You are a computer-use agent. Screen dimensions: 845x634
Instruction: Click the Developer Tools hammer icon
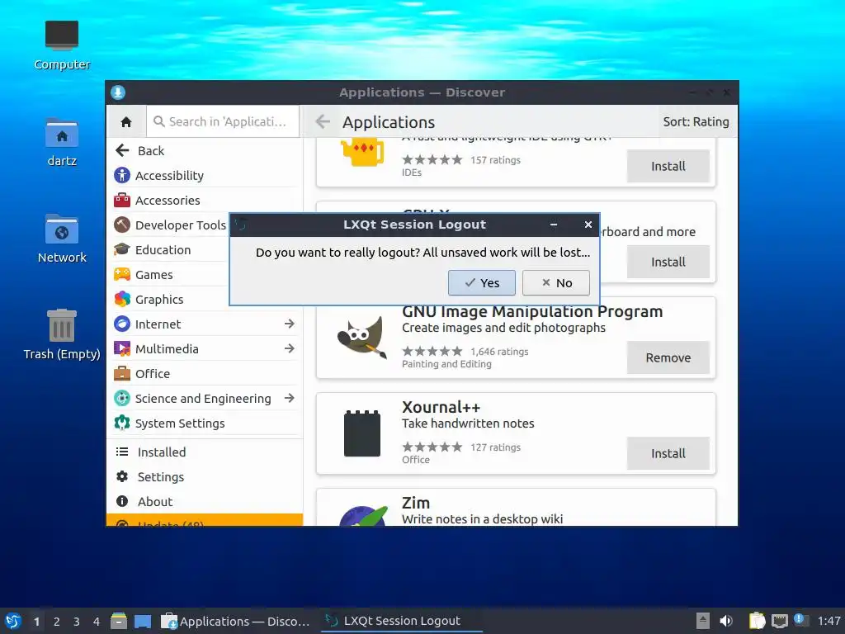122,225
